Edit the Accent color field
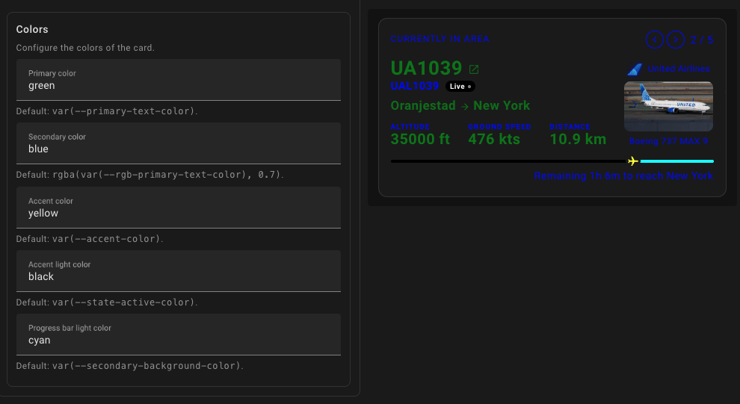The width and height of the screenshot is (740, 404). click(179, 208)
